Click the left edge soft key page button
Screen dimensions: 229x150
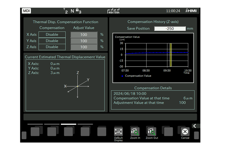pyautogui.click(x=24, y=135)
